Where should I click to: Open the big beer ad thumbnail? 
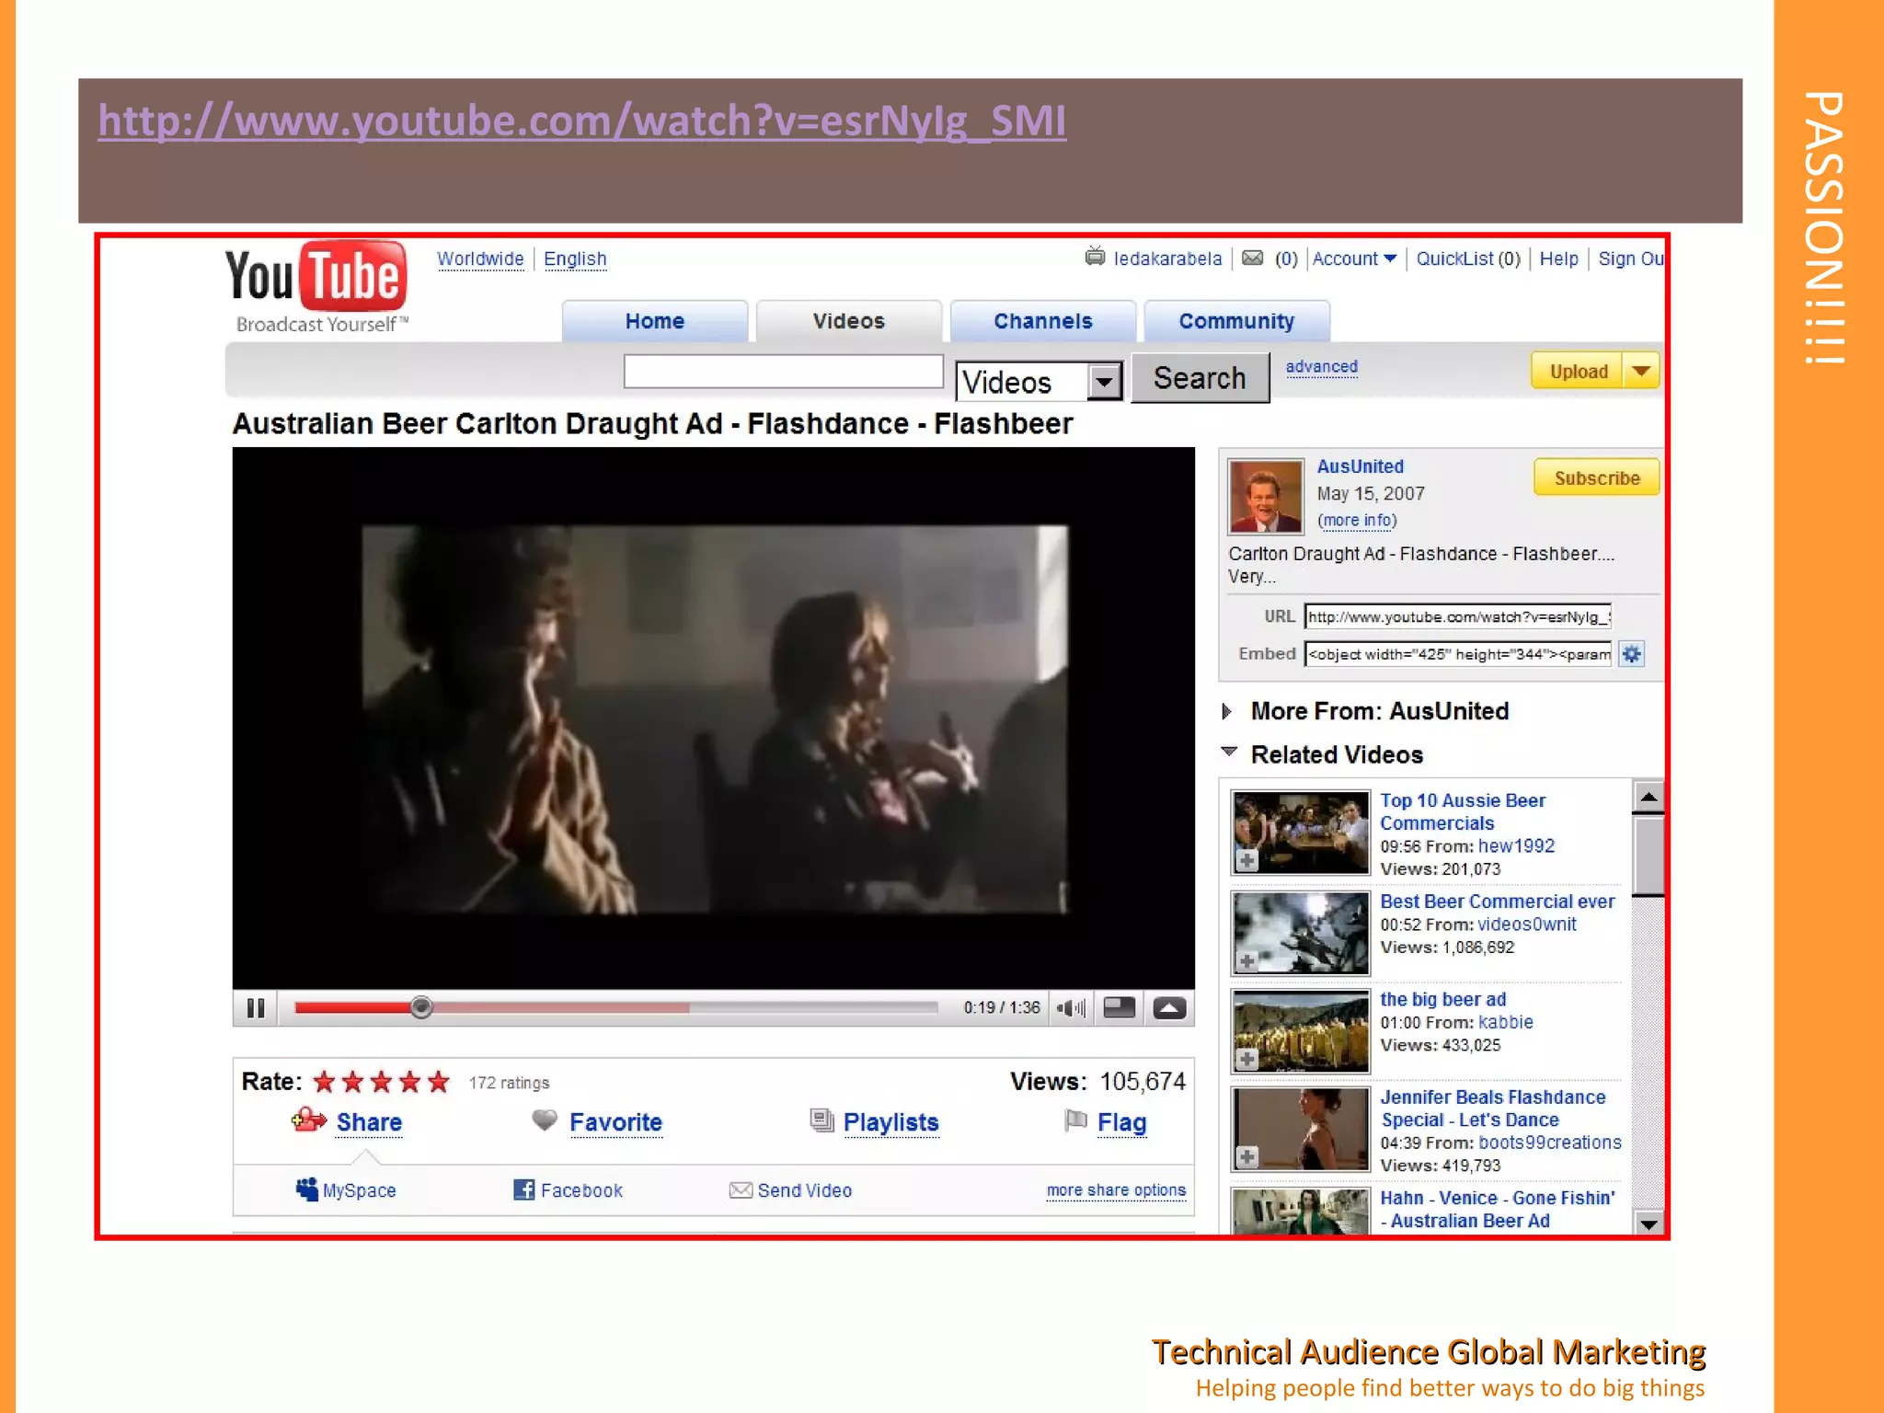(1301, 1031)
